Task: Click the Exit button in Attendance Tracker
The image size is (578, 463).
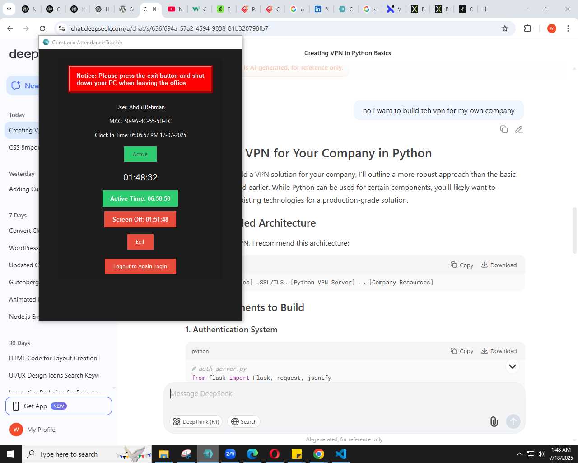Action: tap(140, 242)
